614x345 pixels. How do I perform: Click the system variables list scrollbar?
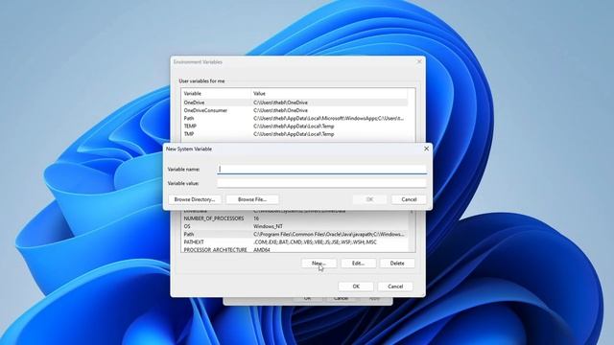412,231
